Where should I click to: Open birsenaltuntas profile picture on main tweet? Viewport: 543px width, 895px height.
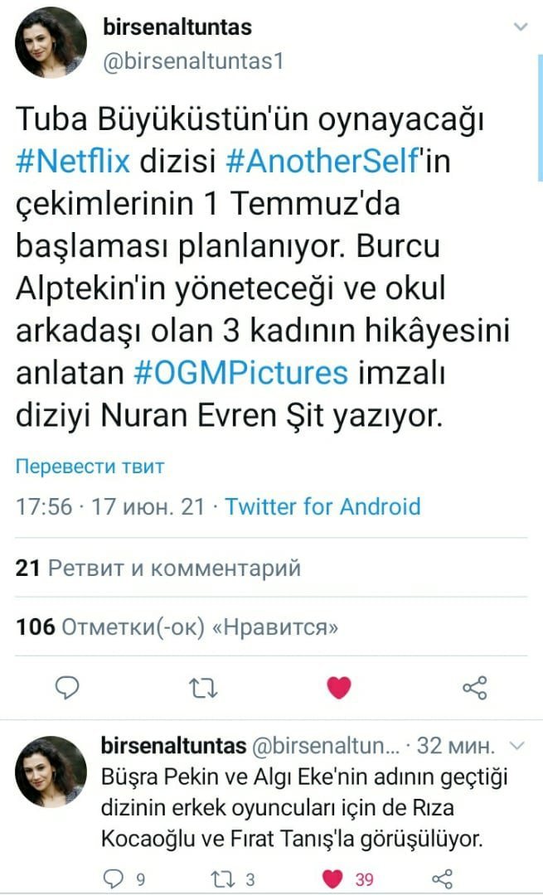pos(51,42)
